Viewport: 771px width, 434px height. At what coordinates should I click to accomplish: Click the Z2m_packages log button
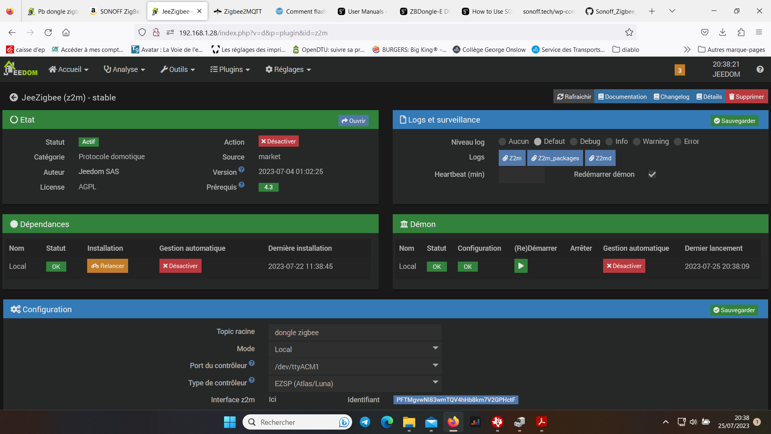point(555,158)
